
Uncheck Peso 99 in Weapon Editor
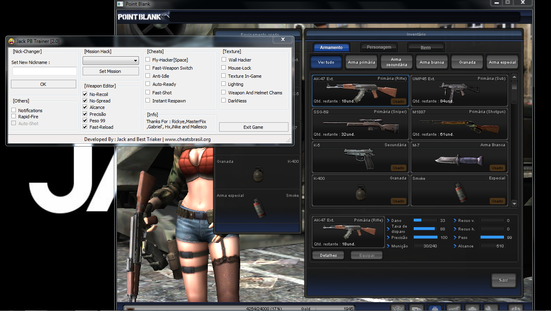tap(85, 120)
